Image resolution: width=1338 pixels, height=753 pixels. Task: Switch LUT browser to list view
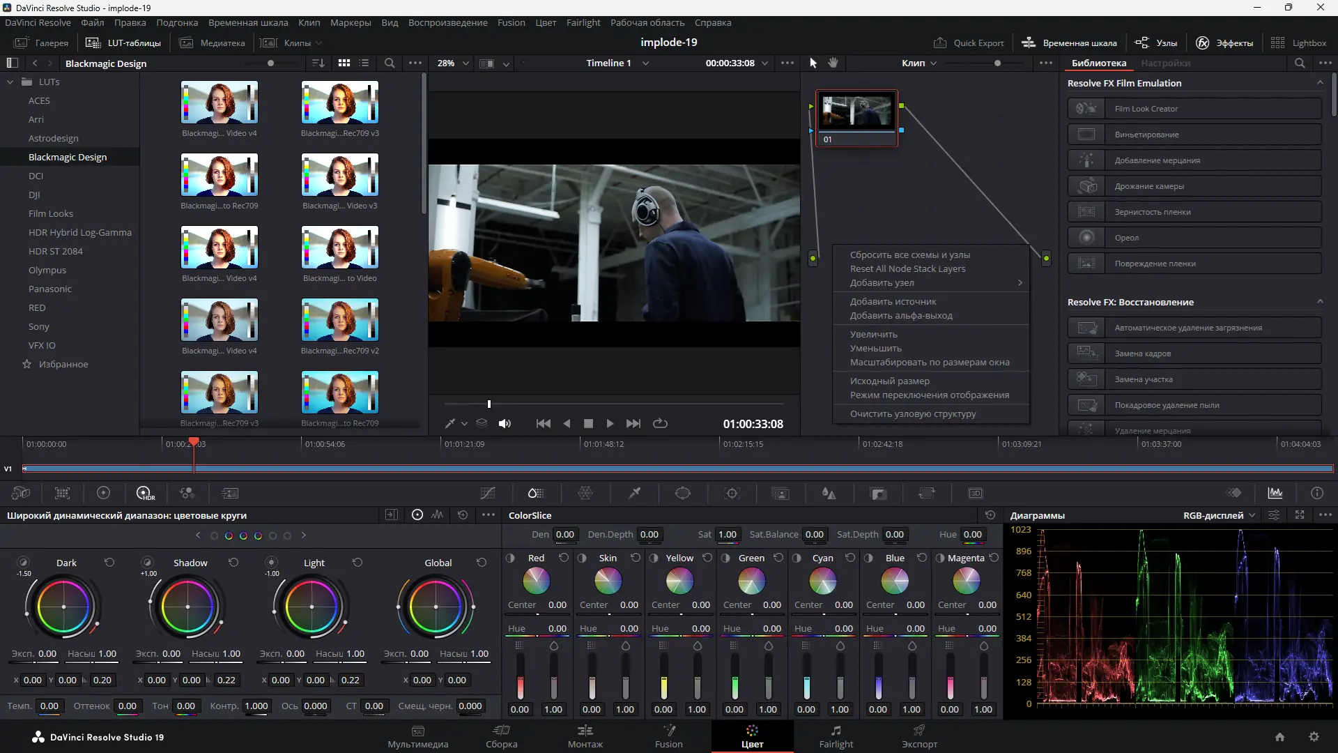click(364, 63)
